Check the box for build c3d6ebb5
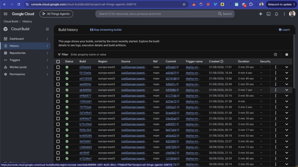Screen dimensions: 298x167 58,147
